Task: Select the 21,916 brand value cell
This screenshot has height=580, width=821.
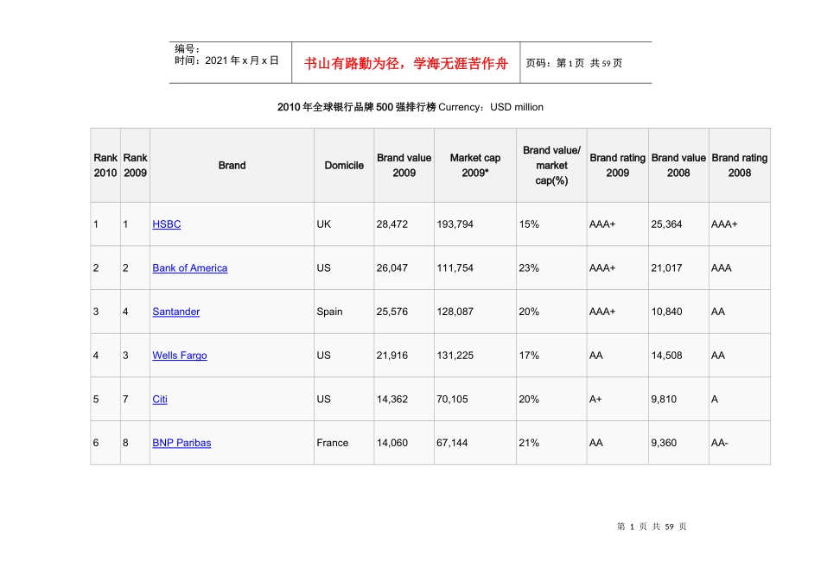Action: (404, 356)
